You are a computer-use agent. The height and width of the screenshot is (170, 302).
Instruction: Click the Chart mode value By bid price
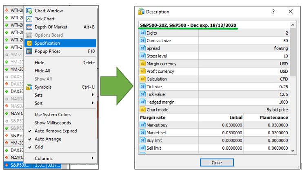[277, 110]
